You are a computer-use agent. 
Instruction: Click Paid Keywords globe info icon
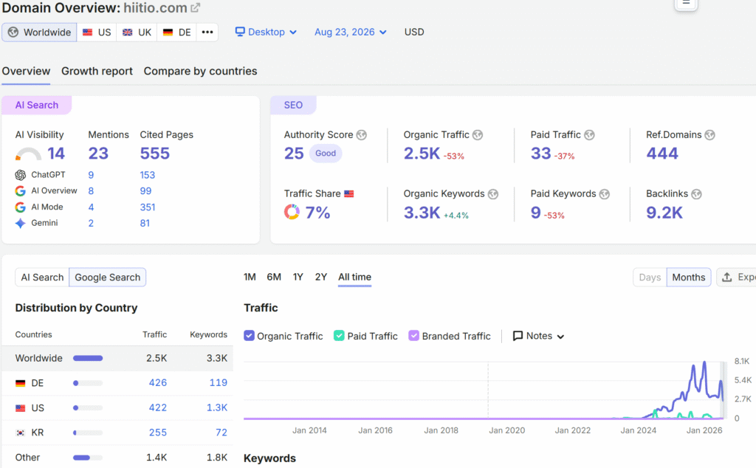tap(604, 193)
